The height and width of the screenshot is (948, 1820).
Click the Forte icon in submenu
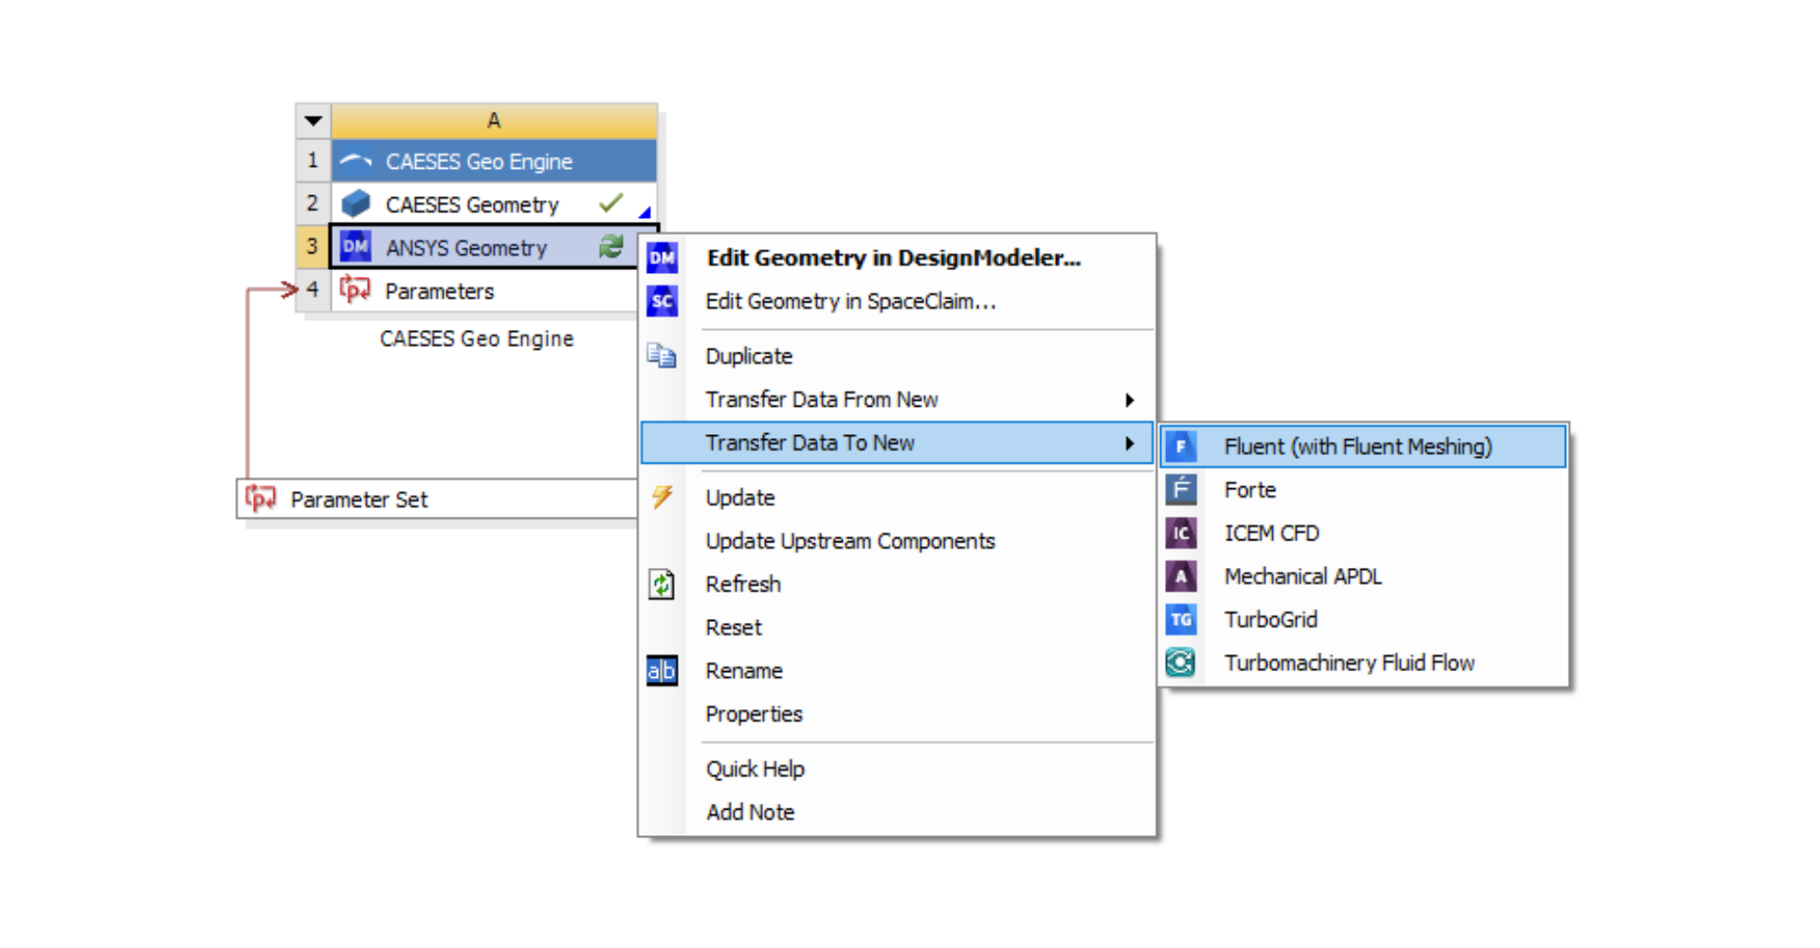click(x=1181, y=490)
